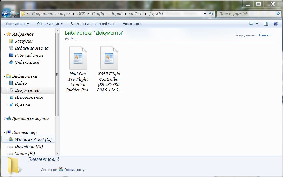Open Загрузки in favorites
The width and height of the screenshot is (283, 177).
click(x=24, y=41)
